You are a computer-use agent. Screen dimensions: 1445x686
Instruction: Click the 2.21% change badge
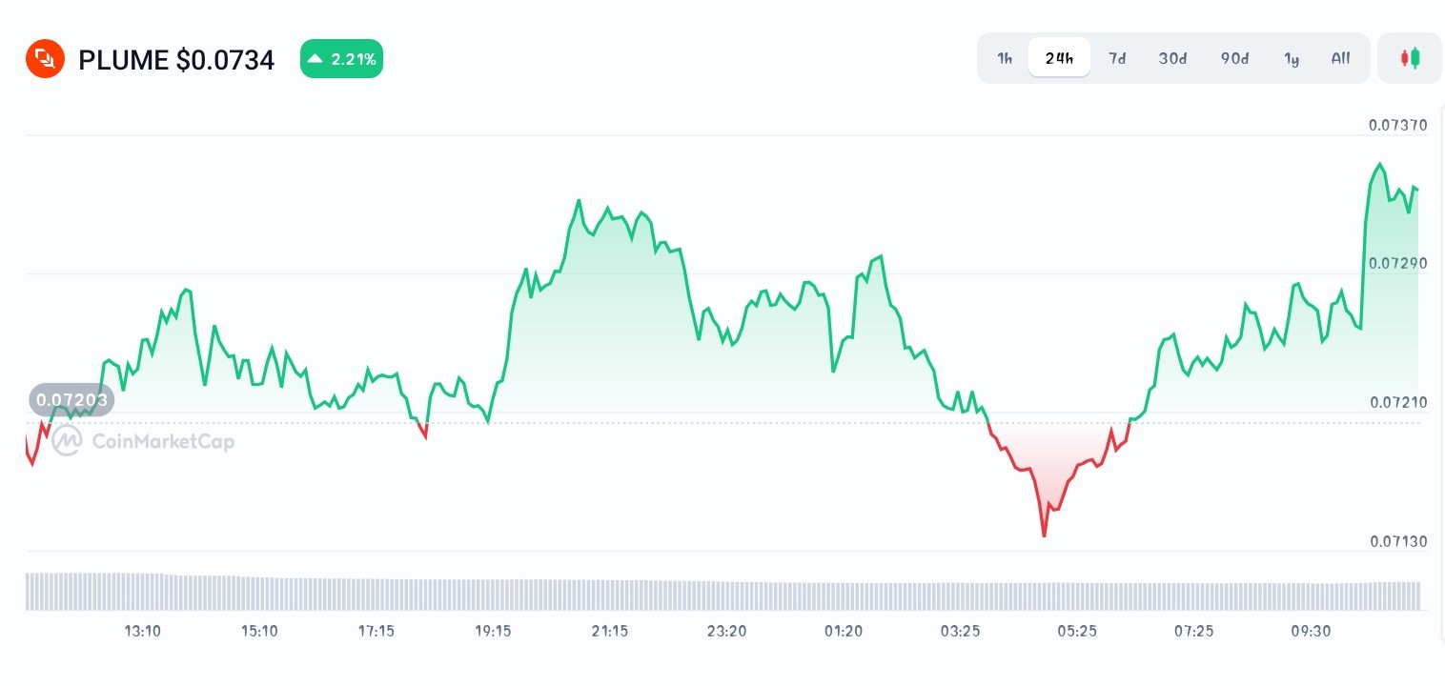[341, 58]
